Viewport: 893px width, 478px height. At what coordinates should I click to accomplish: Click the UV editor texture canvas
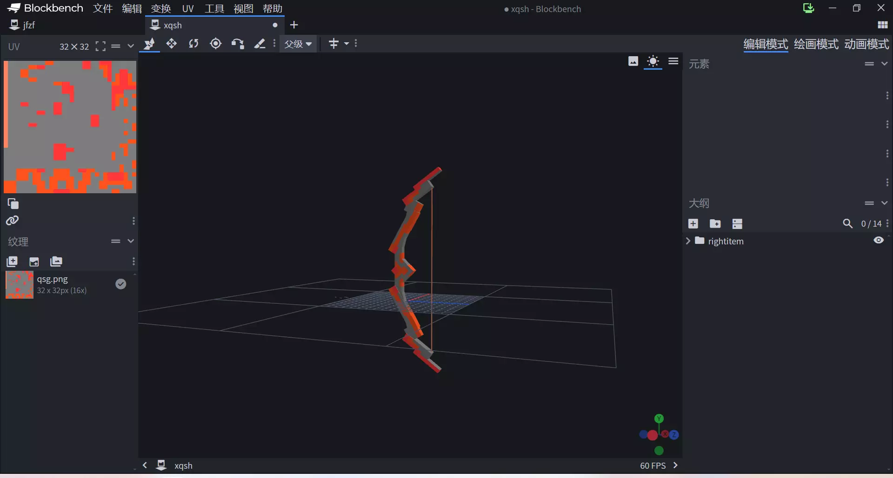point(70,127)
